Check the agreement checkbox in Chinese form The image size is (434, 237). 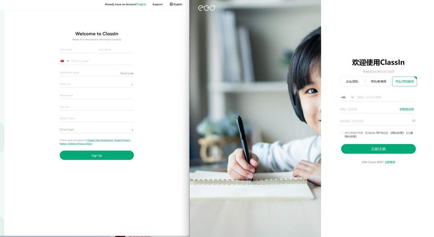[x=341, y=133]
